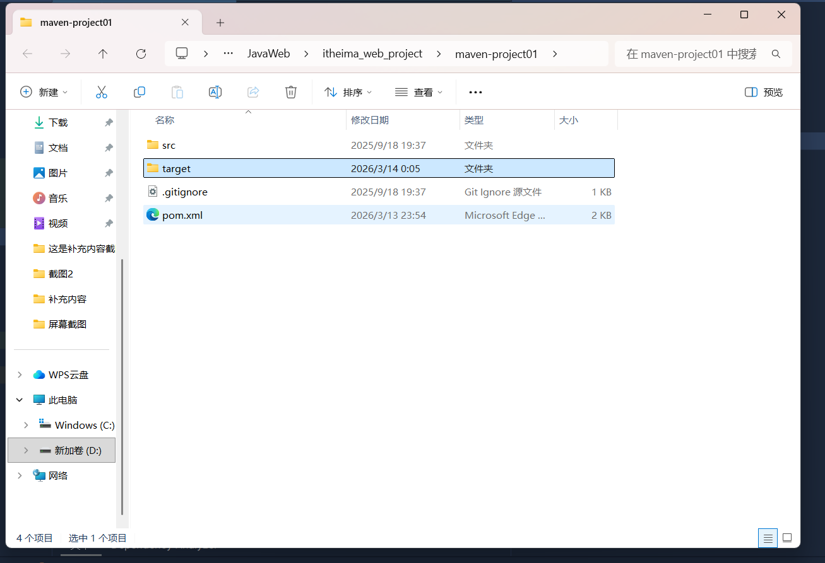Switch to details view icon in status bar
825x563 pixels.
click(x=768, y=538)
